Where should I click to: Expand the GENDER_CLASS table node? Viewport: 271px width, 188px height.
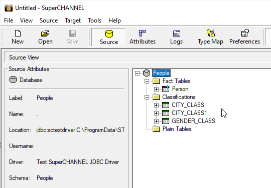click(156, 121)
